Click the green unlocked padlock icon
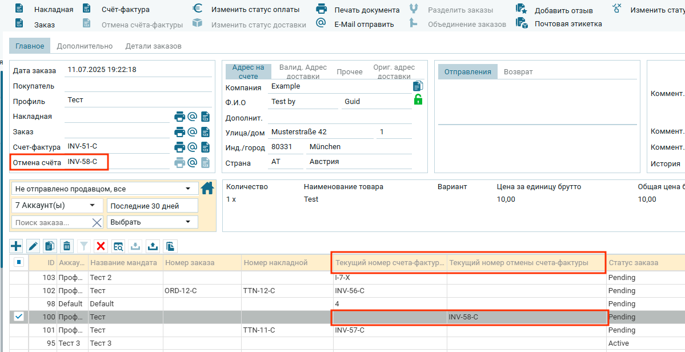This screenshot has width=685, height=352. click(418, 100)
